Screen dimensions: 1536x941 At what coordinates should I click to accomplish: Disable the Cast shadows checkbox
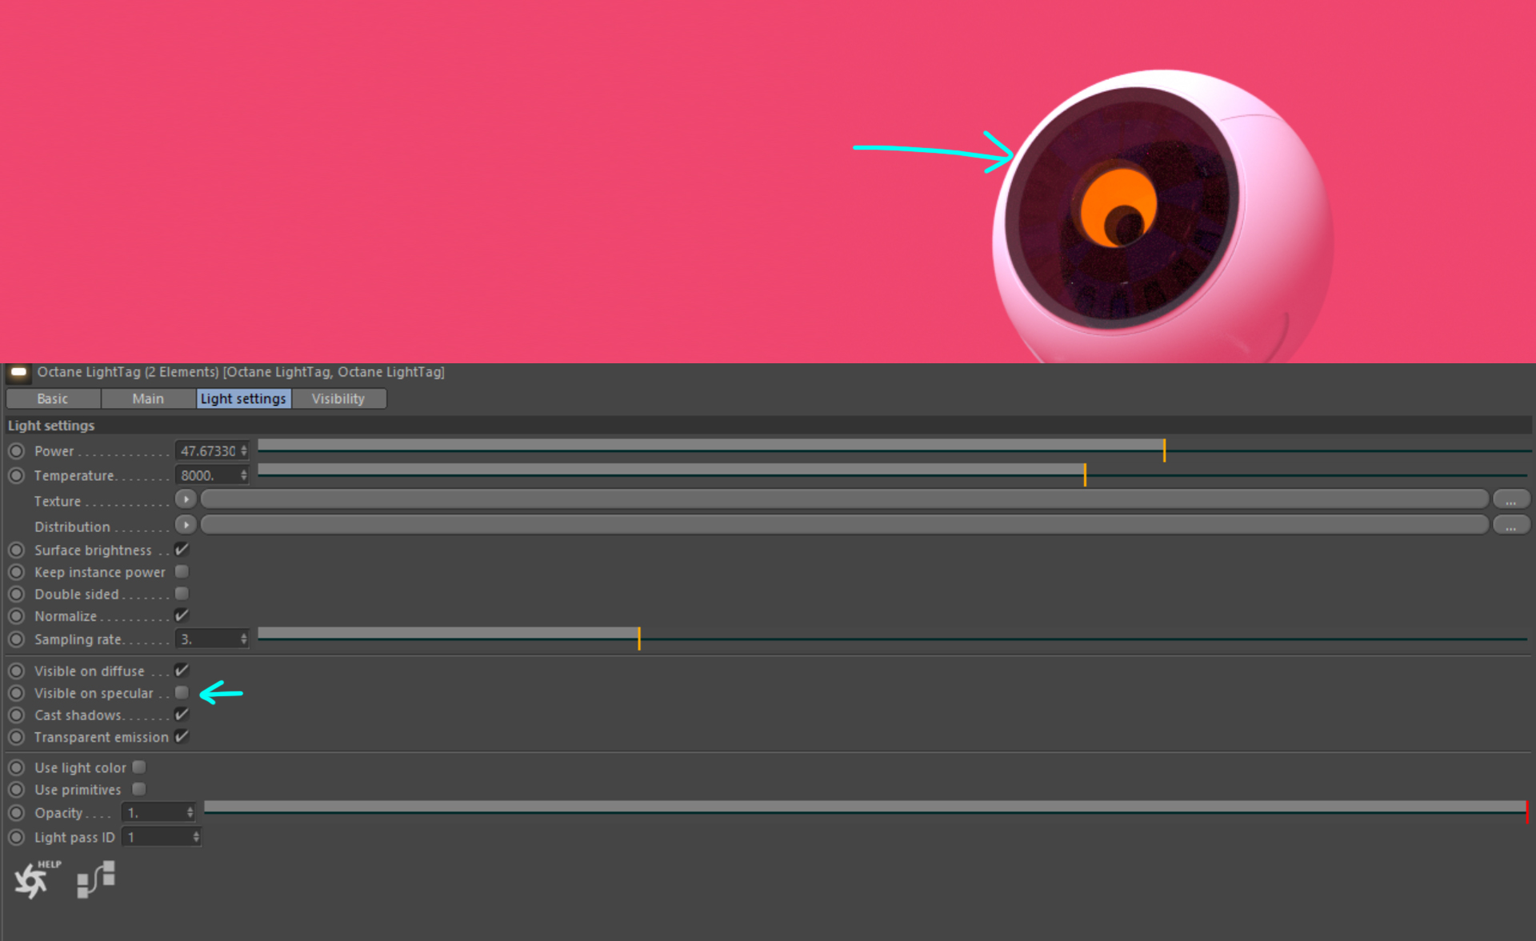coord(182,715)
